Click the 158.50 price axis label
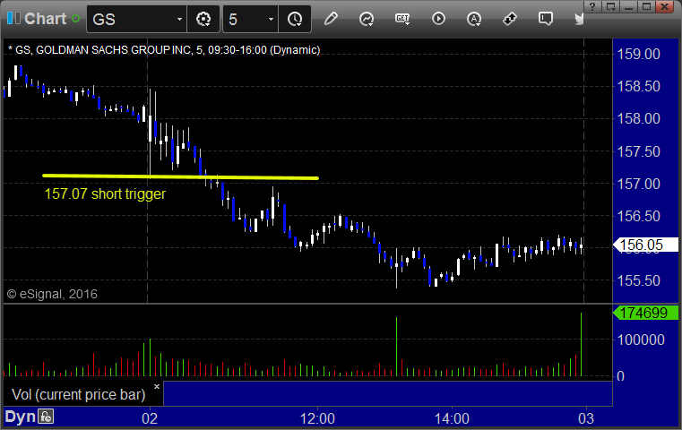The width and height of the screenshot is (682, 430). pos(638,86)
